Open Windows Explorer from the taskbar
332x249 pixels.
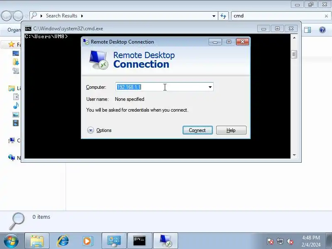click(37, 241)
